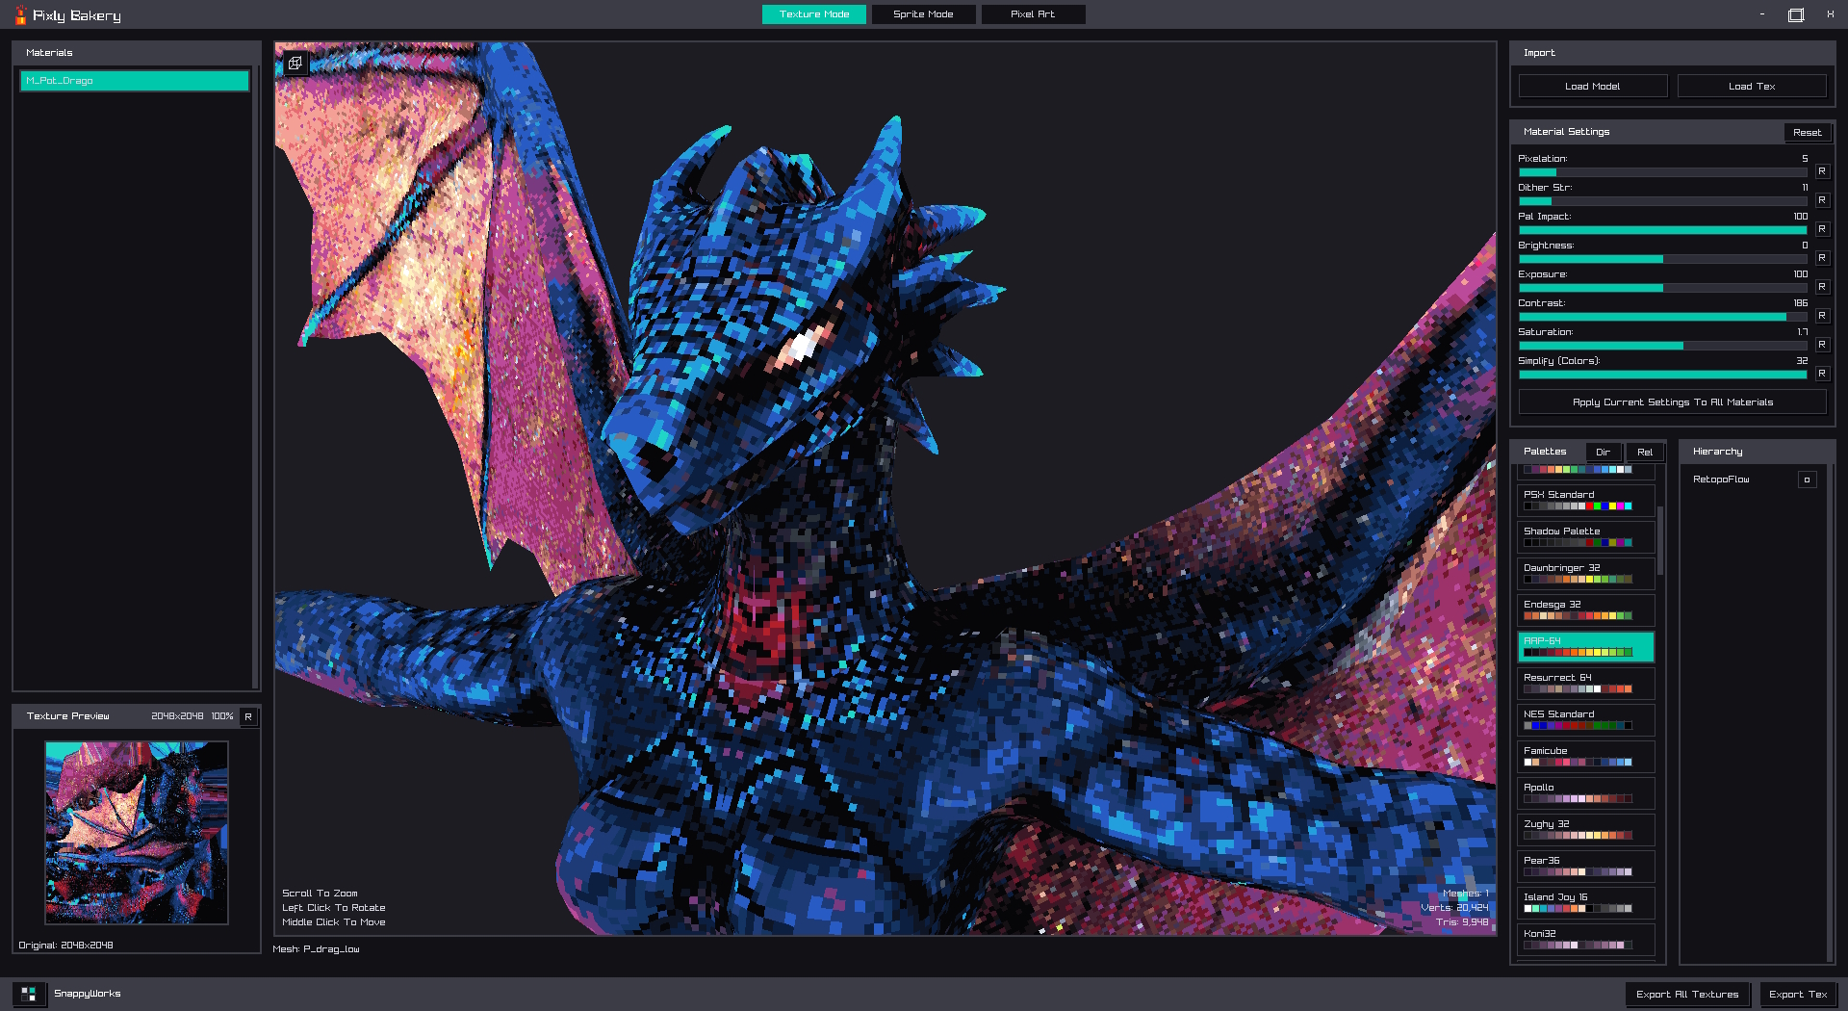Switch to Texture Mode tab
The image size is (1848, 1011).
[x=814, y=14]
